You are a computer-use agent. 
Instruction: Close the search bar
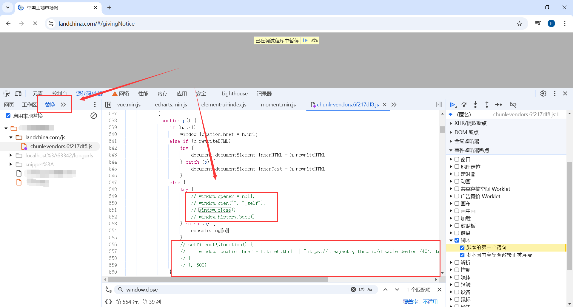coord(439,289)
